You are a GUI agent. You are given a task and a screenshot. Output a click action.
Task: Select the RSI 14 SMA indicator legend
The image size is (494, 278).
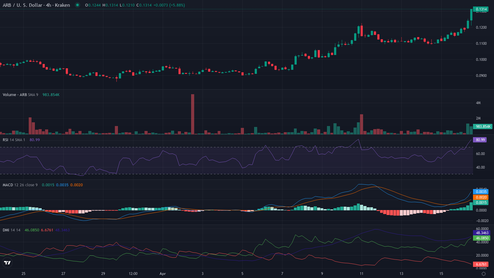[14, 140]
